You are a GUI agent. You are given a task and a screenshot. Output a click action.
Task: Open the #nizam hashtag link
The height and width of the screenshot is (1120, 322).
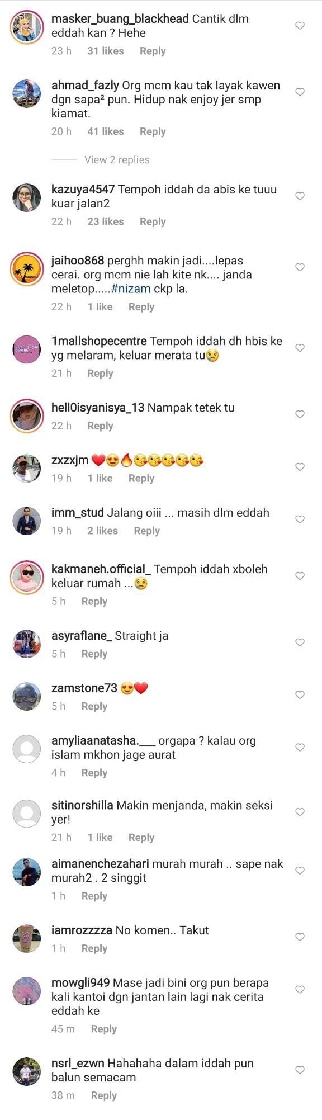click(x=131, y=289)
